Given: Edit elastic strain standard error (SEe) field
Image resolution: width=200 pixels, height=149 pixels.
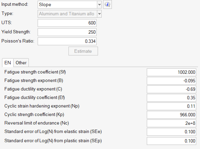Looking at the screenshot, I should pos(172,132).
